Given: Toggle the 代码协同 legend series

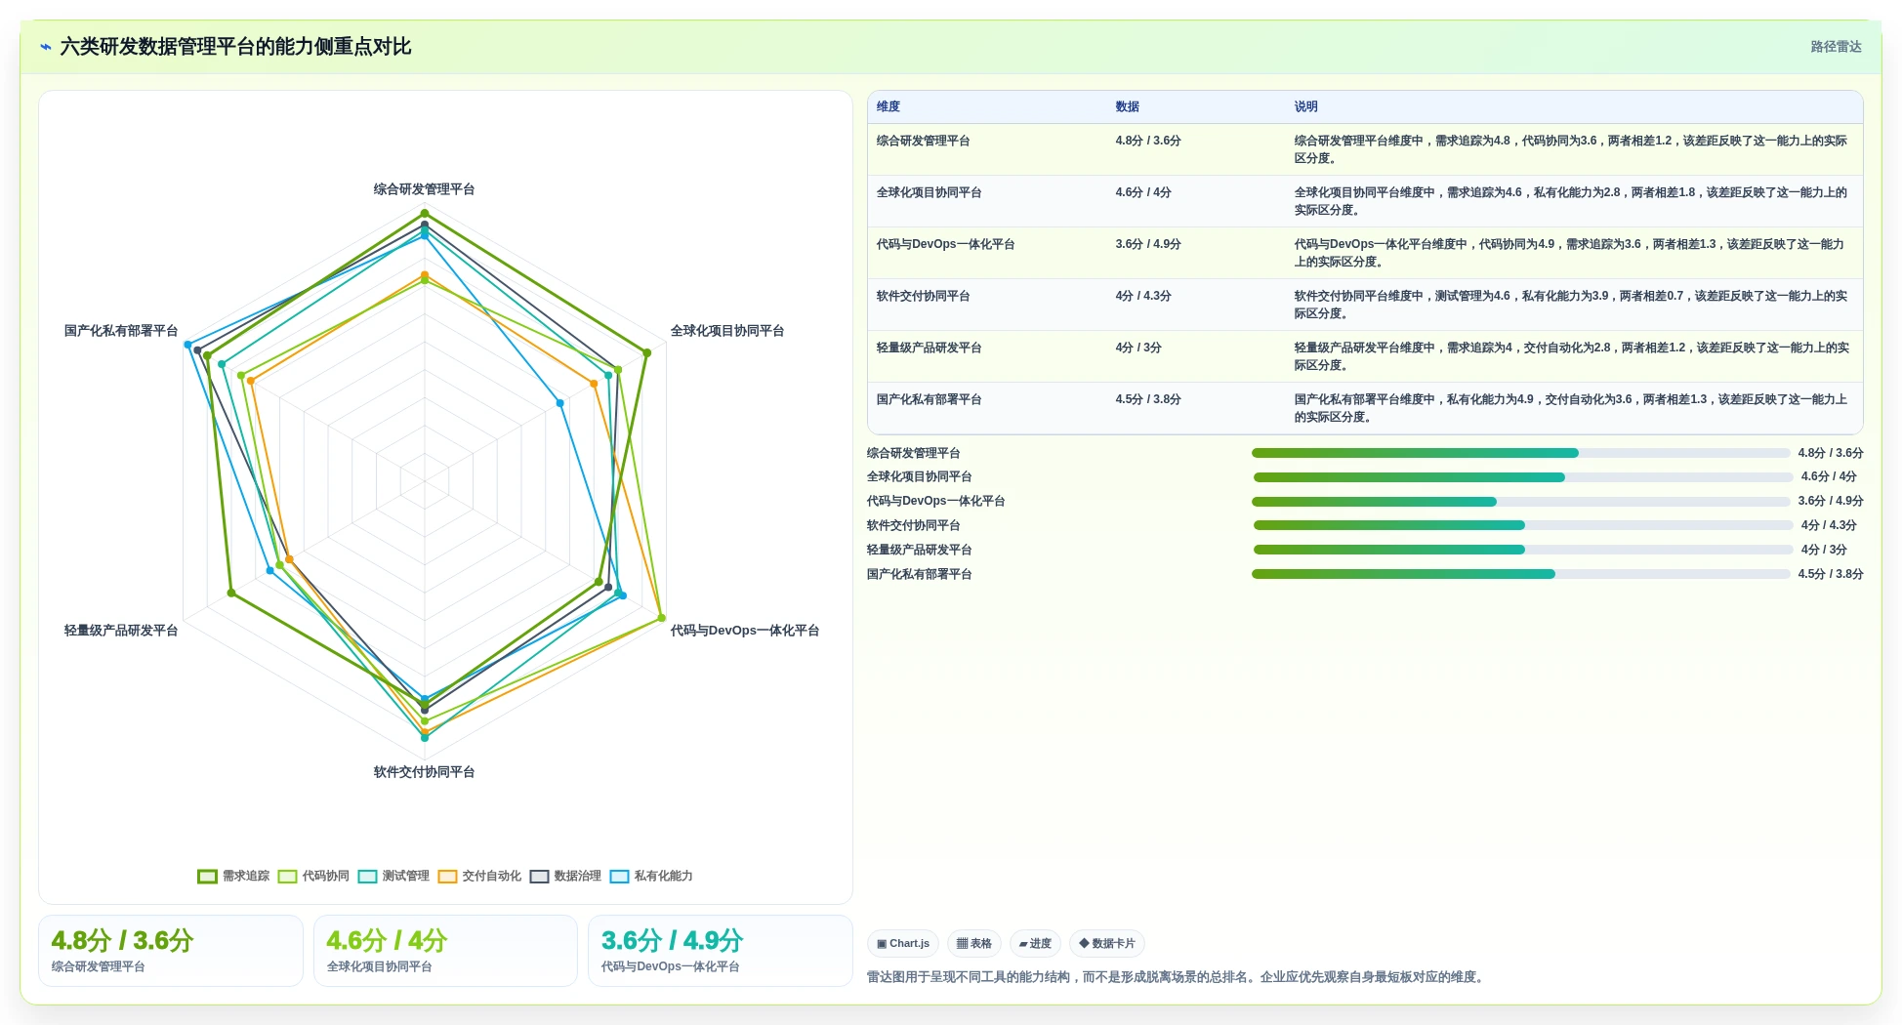Looking at the screenshot, I should pos(313,876).
